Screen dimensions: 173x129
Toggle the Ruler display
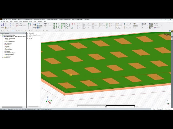136,26
